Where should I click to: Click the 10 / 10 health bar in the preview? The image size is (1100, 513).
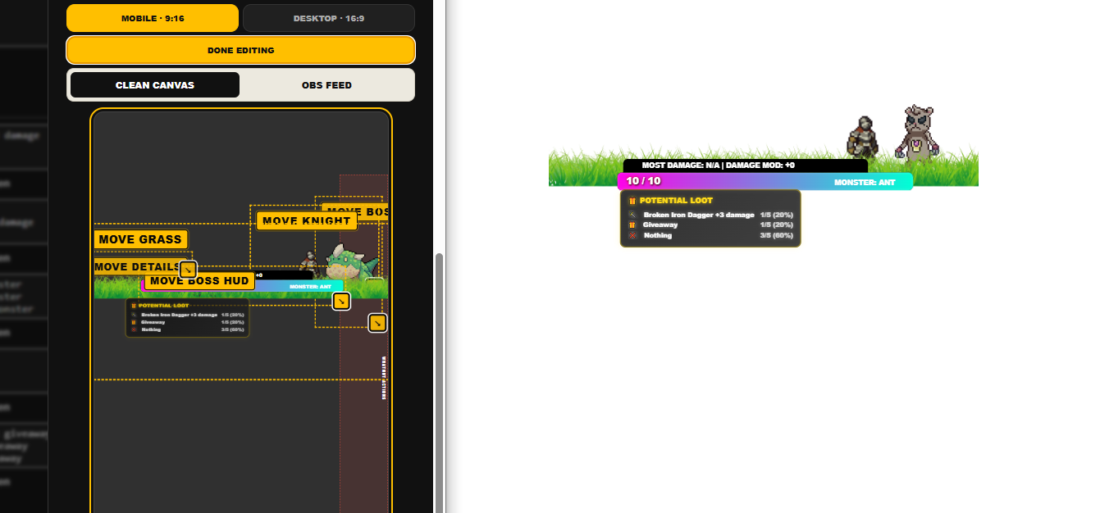tap(765, 181)
